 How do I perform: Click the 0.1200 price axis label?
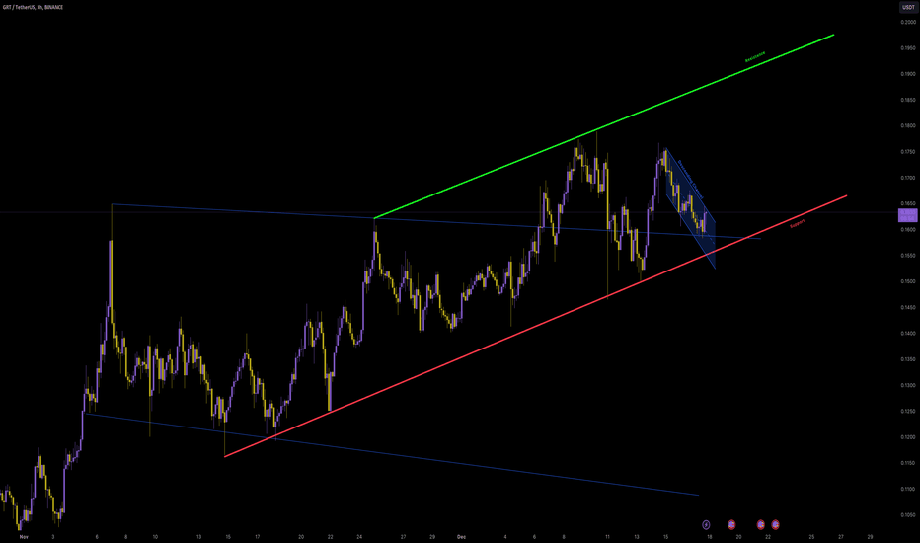(x=908, y=436)
